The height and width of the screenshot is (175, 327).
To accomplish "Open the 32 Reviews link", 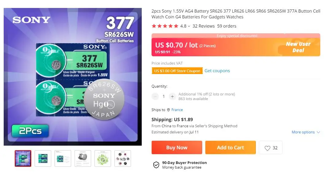I will pyautogui.click(x=204, y=26).
